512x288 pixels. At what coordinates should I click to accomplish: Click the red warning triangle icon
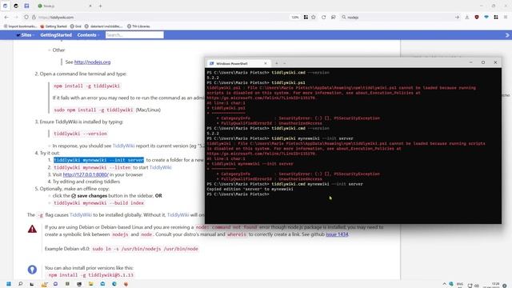pos(32,229)
